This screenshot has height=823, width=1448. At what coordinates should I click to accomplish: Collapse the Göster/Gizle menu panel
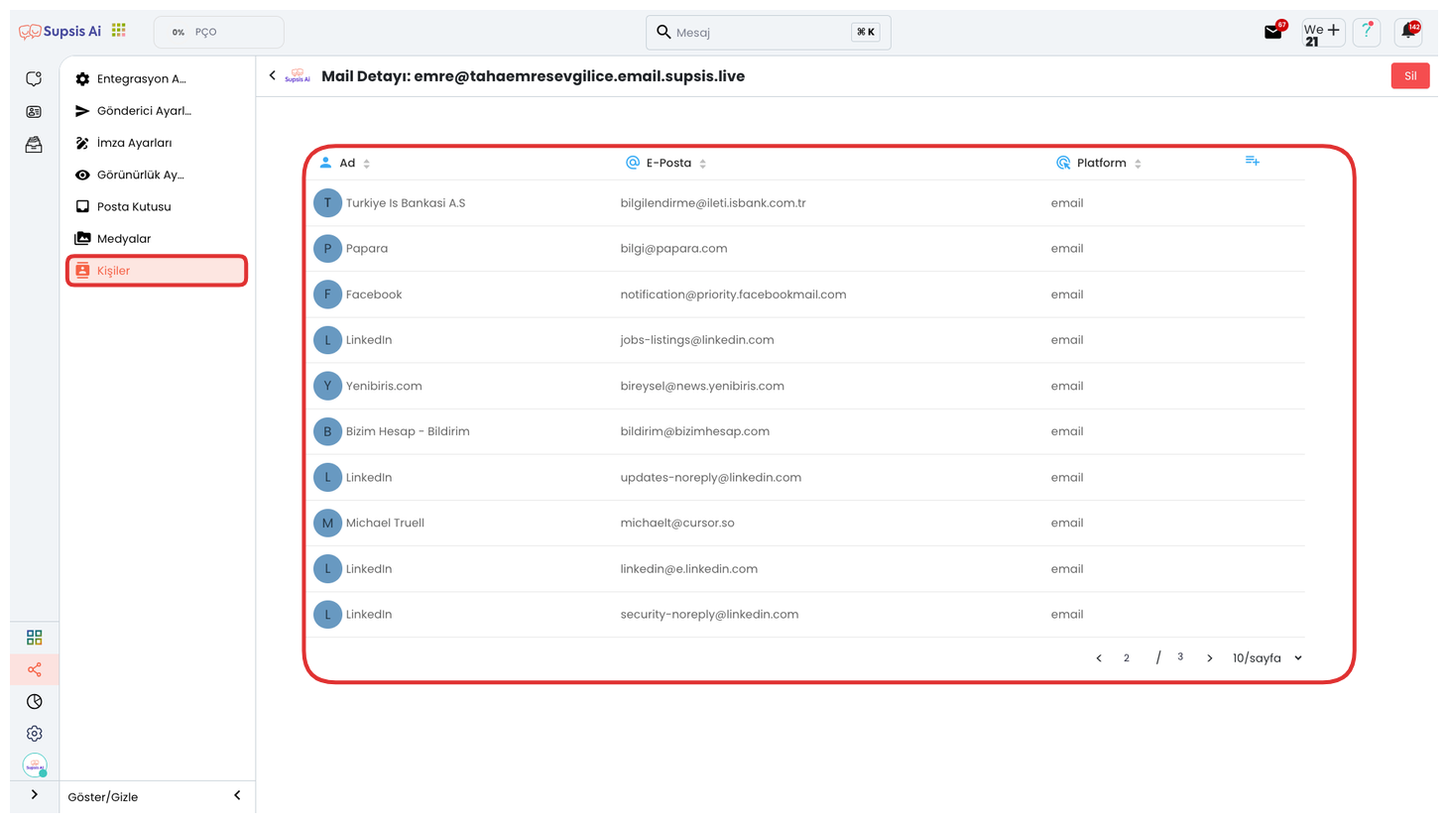tap(237, 795)
